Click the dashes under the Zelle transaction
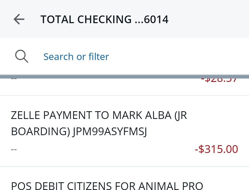The width and height of the screenshot is (249, 190). tap(14, 149)
